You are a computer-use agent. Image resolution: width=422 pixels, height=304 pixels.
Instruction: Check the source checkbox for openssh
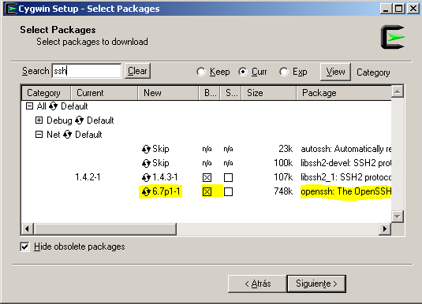228,191
